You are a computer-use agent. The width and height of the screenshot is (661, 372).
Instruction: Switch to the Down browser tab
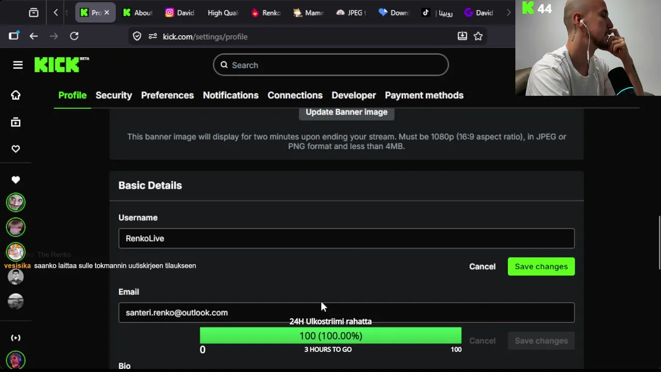pos(393,12)
